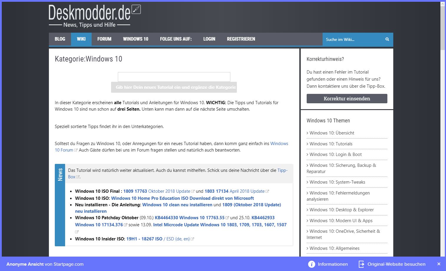Click Original-Website besuchen in bottom bar

click(x=396, y=264)
